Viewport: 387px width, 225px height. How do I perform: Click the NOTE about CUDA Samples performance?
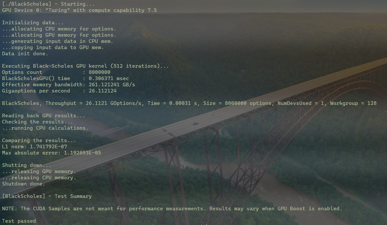point(172,209)
